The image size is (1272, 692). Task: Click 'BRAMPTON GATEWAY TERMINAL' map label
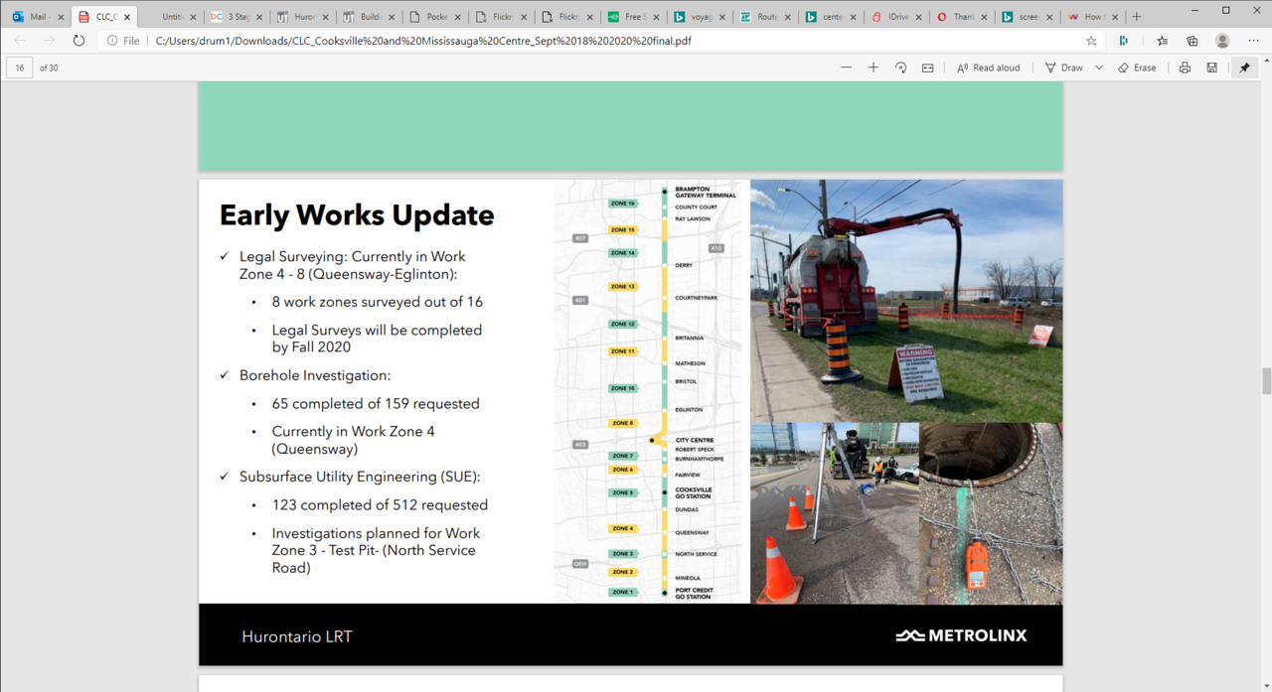706,192
